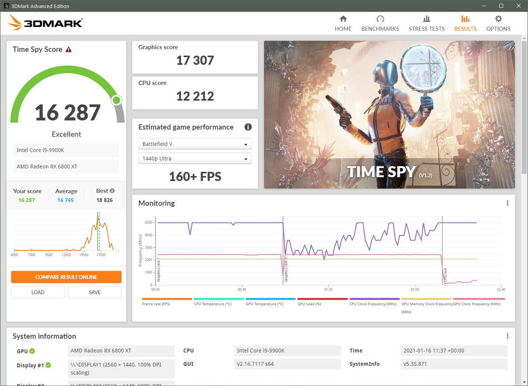
Task: Click the Time Spy Score warning triangle
Action: click(x=68, y=50)
